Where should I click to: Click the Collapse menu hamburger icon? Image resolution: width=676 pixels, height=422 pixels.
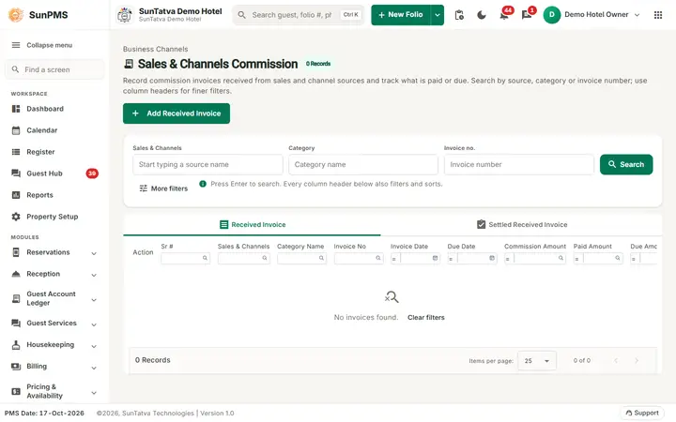click(16, 45)
